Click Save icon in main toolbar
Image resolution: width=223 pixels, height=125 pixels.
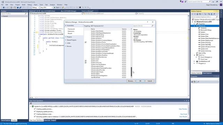pyautogui.click(x=18, y=8)
